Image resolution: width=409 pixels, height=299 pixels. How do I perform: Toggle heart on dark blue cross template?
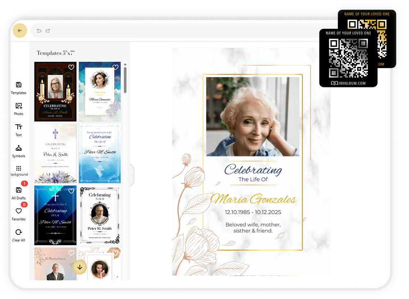71,191
